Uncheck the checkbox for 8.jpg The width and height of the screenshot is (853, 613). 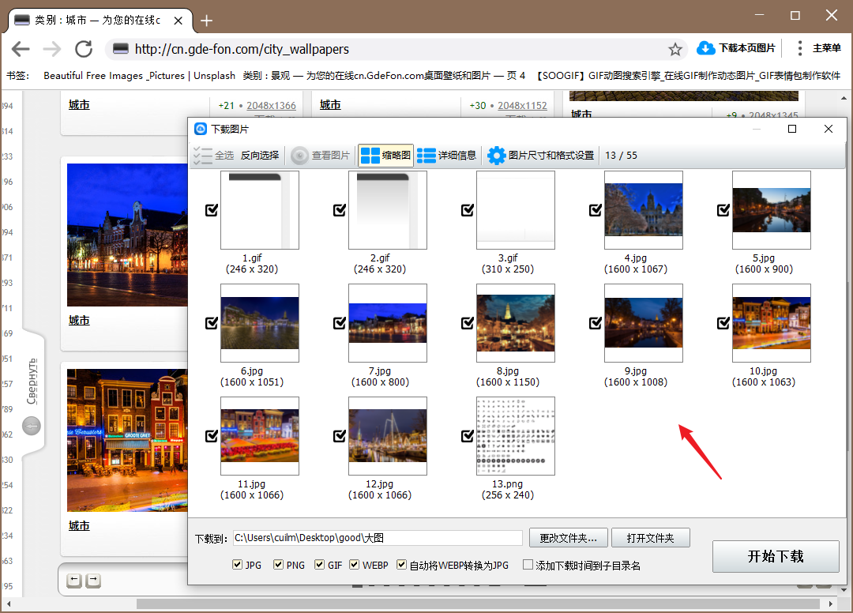coord(468,323)
